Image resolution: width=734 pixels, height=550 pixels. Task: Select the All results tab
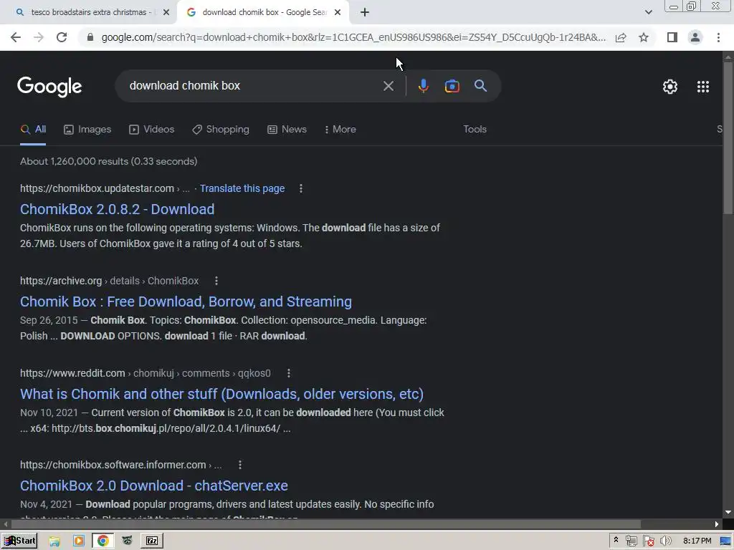point(33,130)
